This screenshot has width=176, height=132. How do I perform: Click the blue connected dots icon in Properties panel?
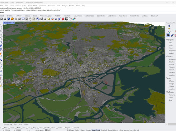[x=172, y=35]
